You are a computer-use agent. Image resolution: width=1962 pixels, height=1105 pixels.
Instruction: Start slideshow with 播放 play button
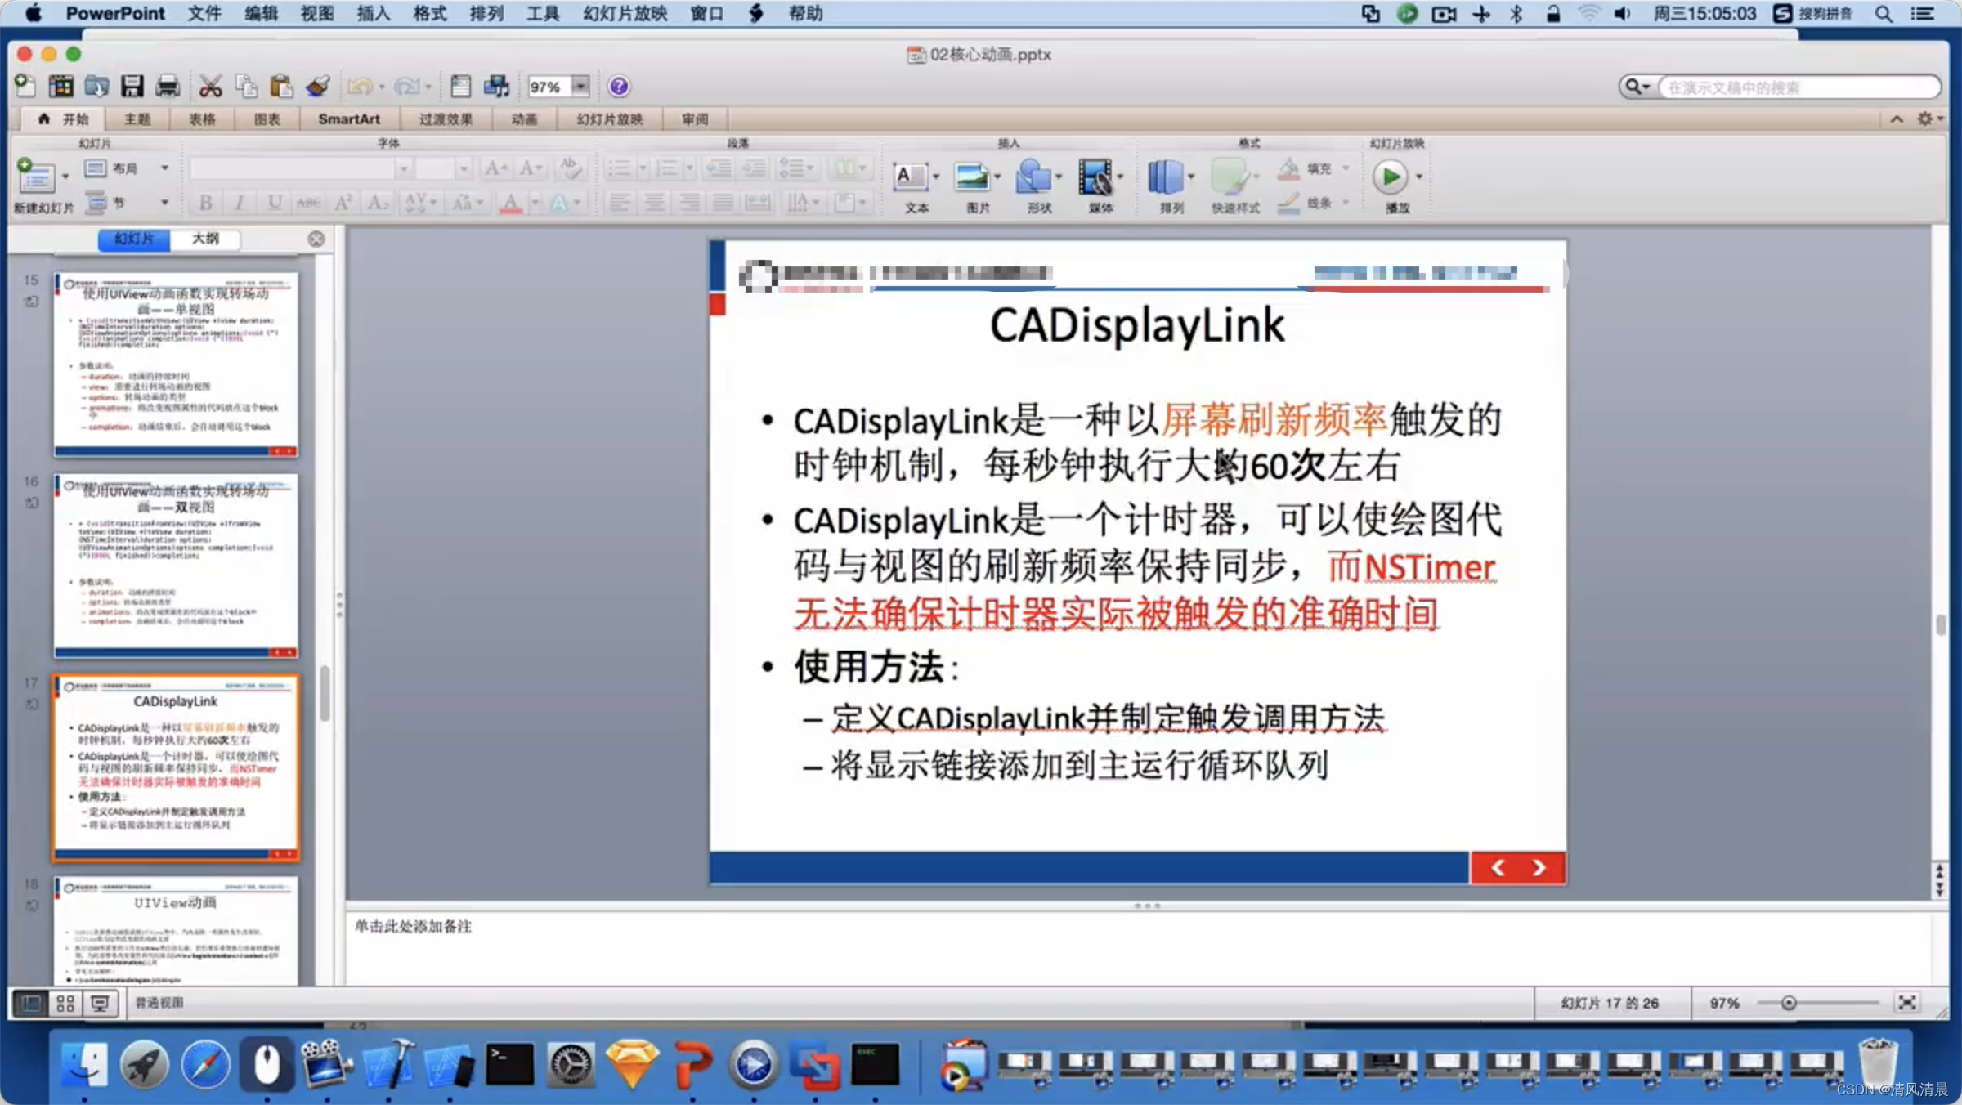pos(1390,177)
